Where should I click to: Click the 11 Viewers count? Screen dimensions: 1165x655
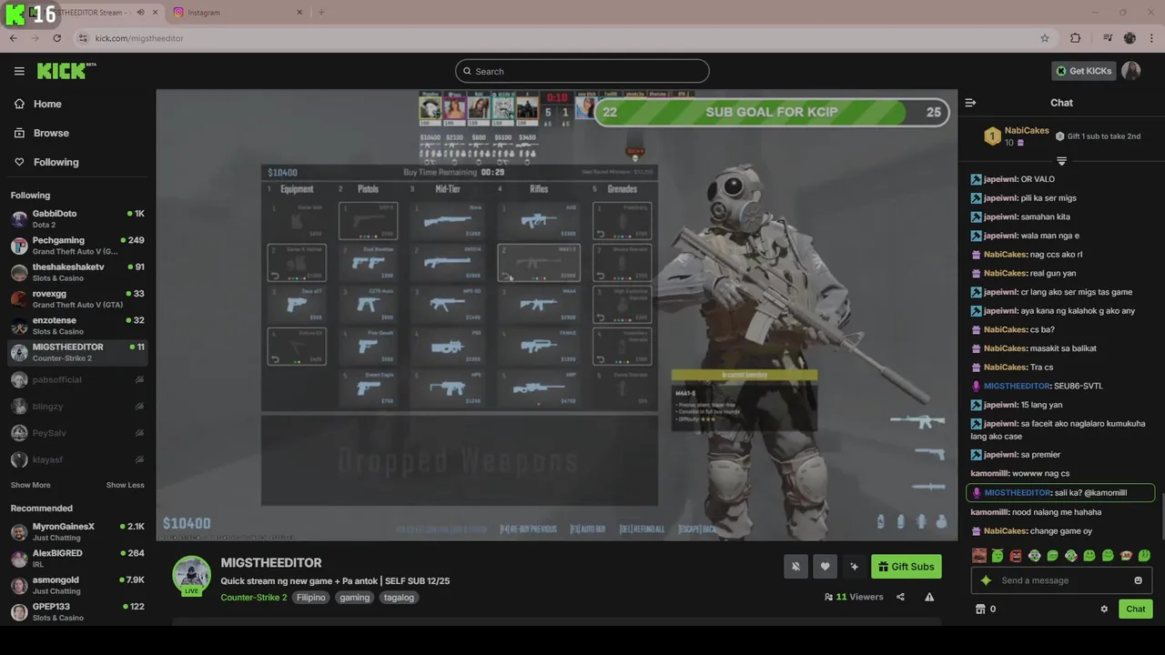[854, 597]
